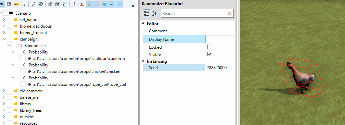
Task: Click the red flag on ground icon
Action: pos(82,4)
